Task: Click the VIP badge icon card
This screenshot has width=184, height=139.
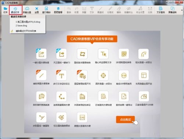Action: tap(124, 75)
